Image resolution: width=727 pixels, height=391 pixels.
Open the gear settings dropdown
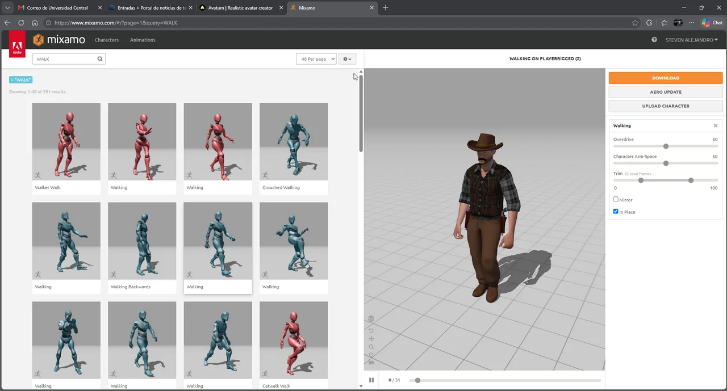click(347, 59)
